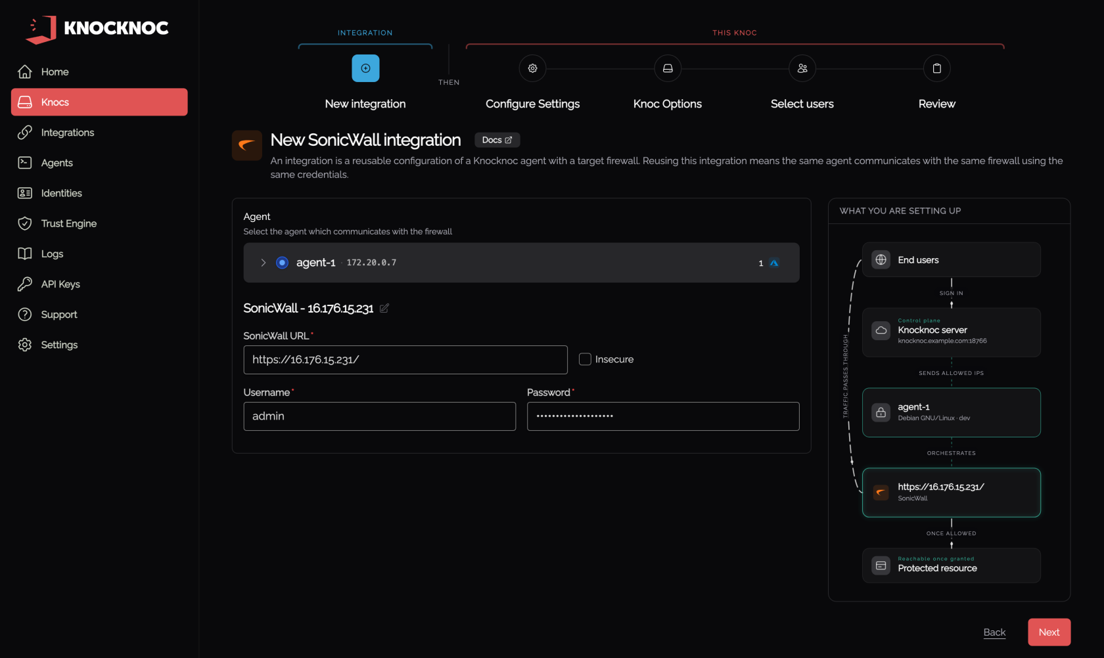Click the Next button

(1049, 632)
